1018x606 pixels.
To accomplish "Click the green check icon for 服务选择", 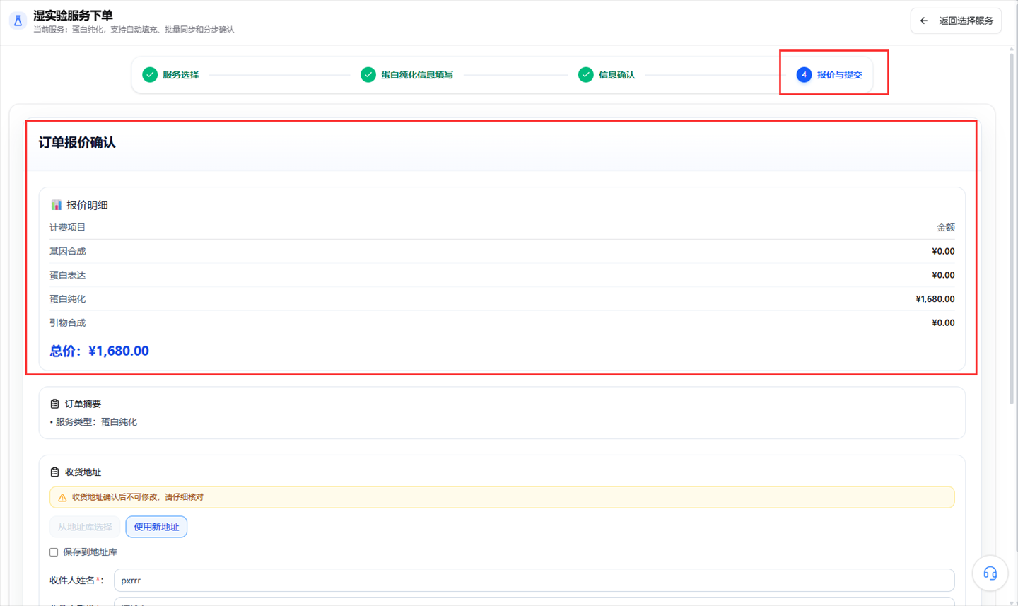I will click(150, 75).
